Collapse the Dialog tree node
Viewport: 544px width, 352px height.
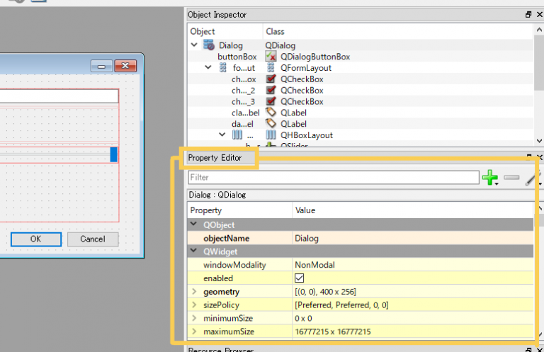pyautogui.click(x=195, y=45)
